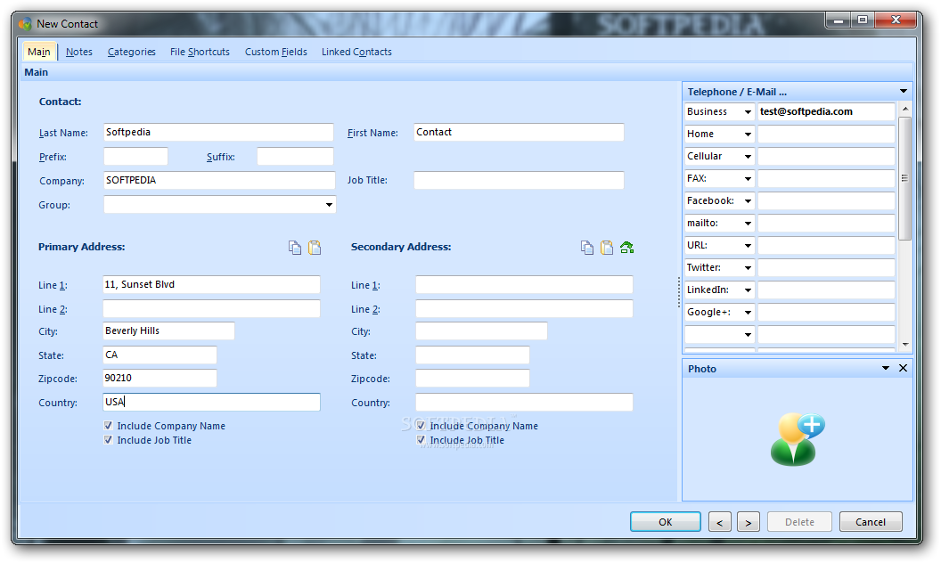The image size is (941, 563).
Task: Open the Group dropdown
Action: pos(329,205)
